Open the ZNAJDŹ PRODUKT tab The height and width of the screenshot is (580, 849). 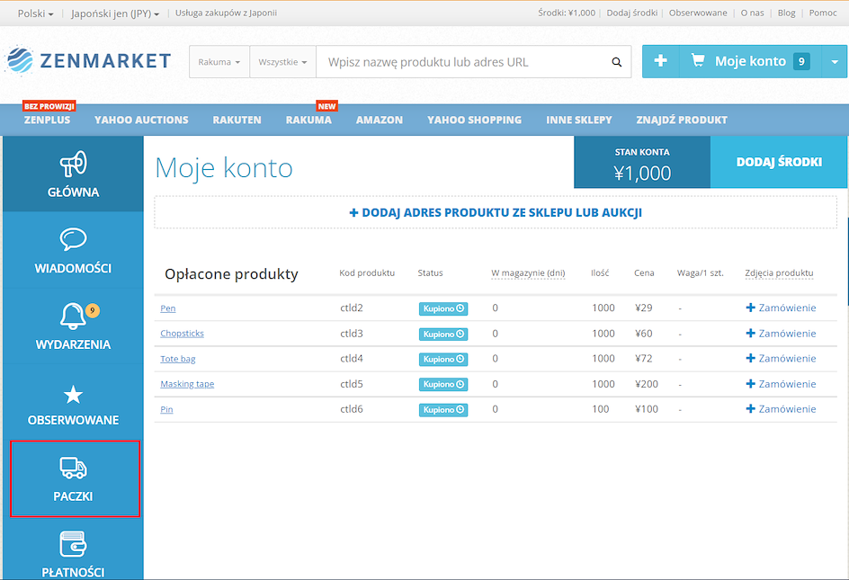click(682, 120)
